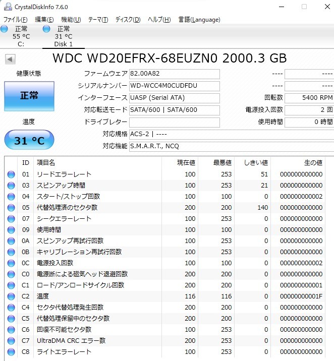Click status circle for ID C8 ライトエラーレート
The height and width of the screenshot is (361, 334).
(11, 351)
